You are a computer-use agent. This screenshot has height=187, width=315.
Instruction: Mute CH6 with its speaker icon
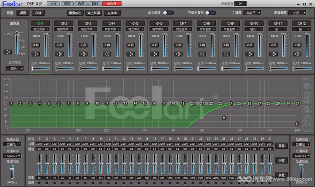coord(155,54)
